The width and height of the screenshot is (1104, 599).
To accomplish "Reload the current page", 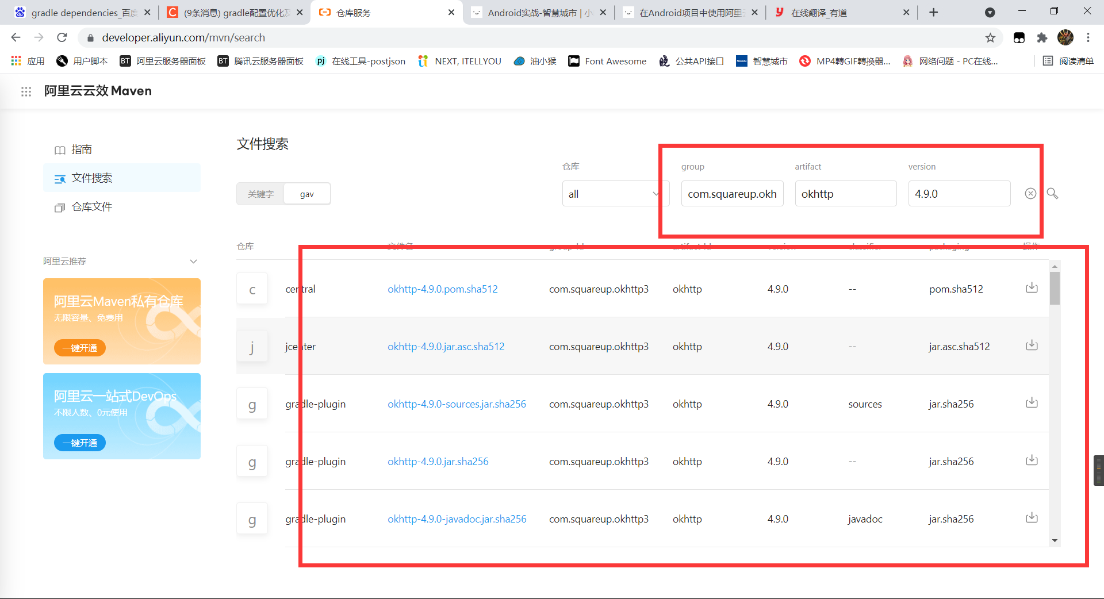I will [62, 38].
